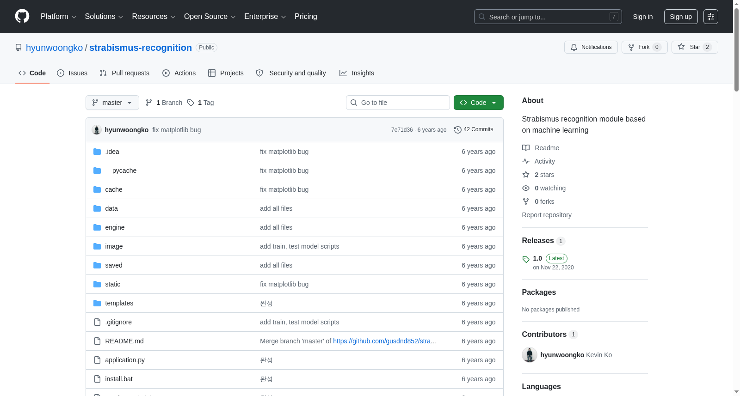Switch to the Code tab
The image size is (740, 396).
32,73
